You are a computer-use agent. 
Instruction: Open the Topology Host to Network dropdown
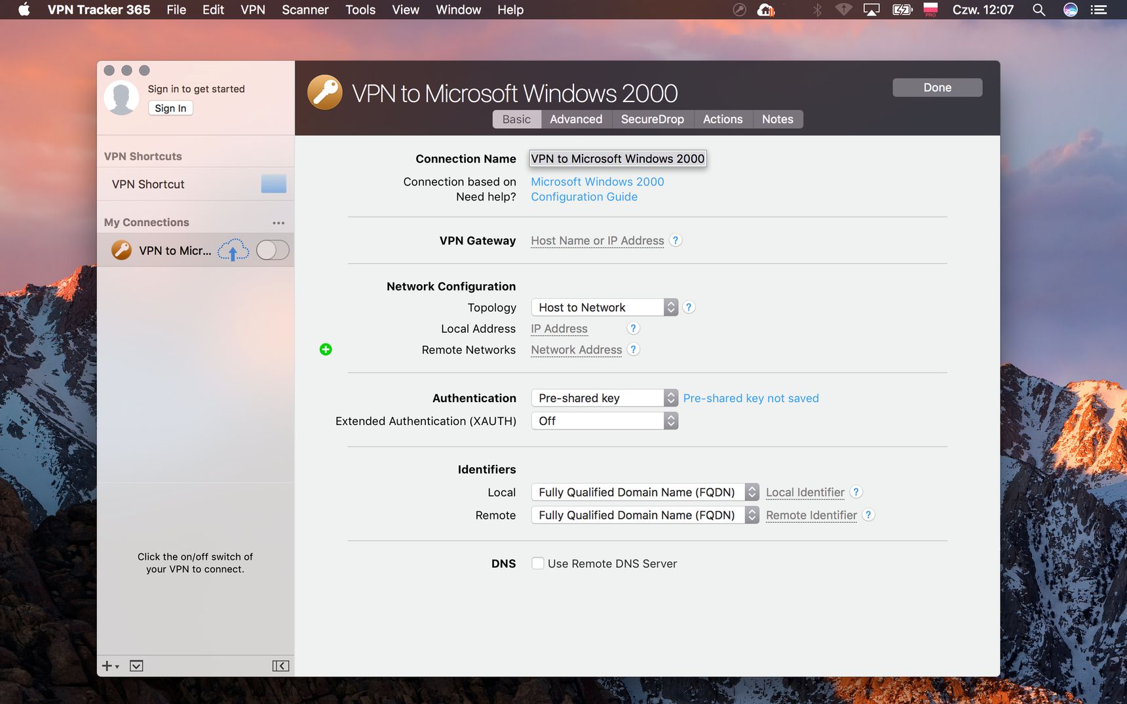(x=605, y=307)
